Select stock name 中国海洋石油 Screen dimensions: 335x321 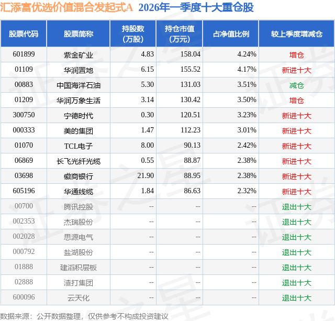79,85
